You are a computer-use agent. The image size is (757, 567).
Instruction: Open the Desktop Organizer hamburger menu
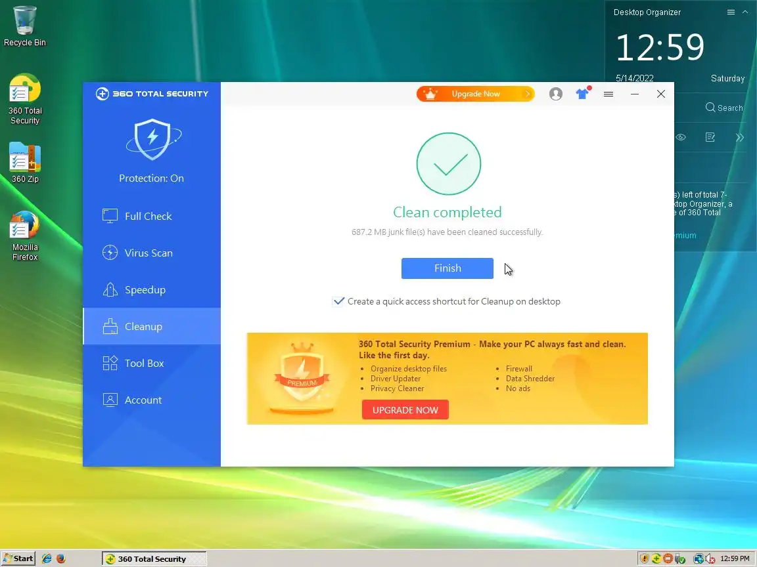(731, 12)
